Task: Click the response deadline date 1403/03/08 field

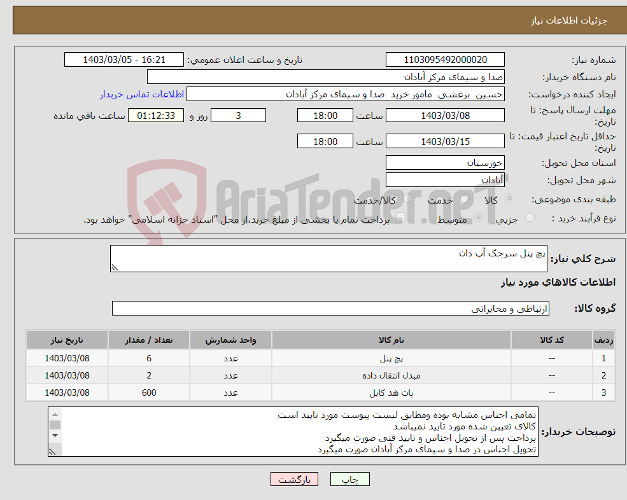Action: pyautogui.click(x=445, y=116)
